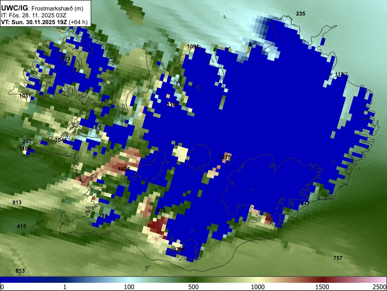Screen dimensions: 387x291
Task: Click the map value 415
Action: (x=21, y=226)
